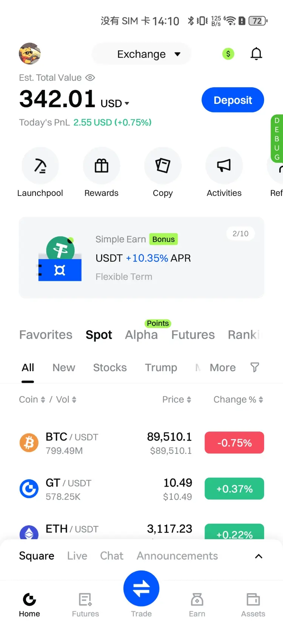Open the Exchange mode dropdown
This screenshot has height=623, width=283.
coord(149,54)
